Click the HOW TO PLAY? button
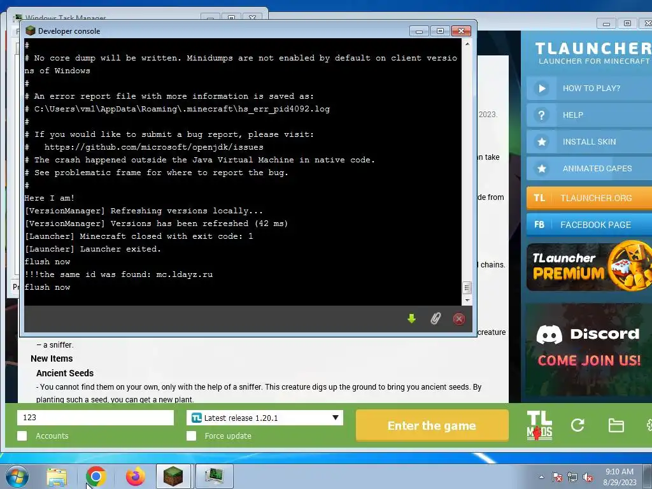 tap(589, 88)
